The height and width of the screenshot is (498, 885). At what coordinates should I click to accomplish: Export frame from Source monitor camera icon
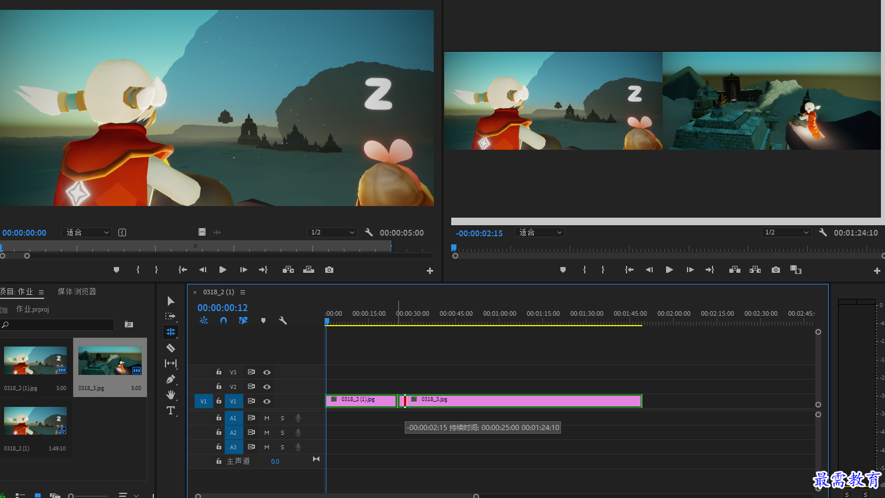[x=329, y=270]
